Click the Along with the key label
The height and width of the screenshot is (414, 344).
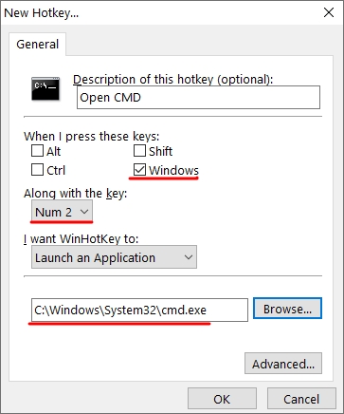[75, 193]
